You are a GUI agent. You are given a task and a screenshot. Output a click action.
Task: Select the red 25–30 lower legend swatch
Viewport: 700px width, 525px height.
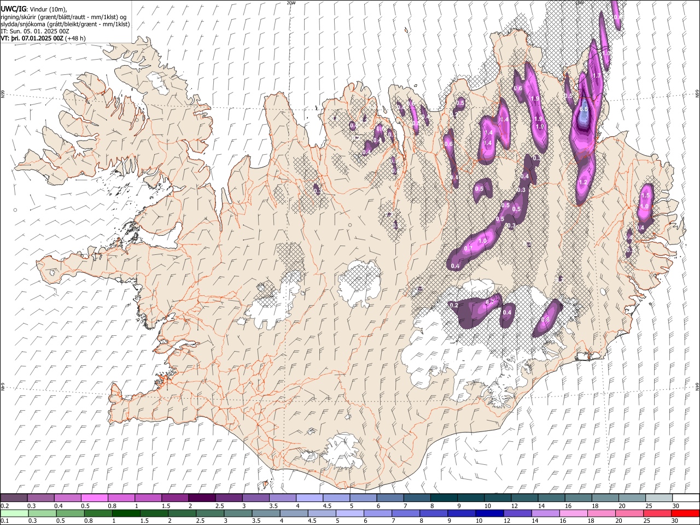tap(657, 514)
